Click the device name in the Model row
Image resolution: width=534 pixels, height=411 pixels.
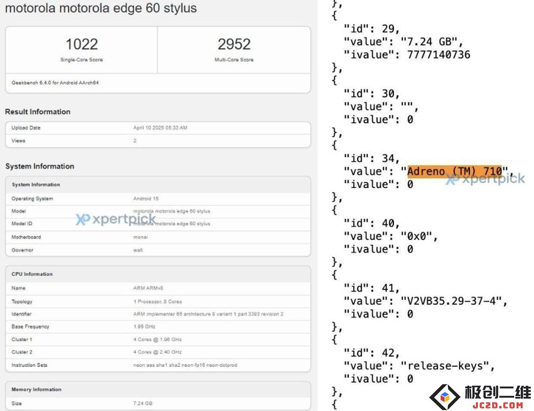[x=172, y=211]
